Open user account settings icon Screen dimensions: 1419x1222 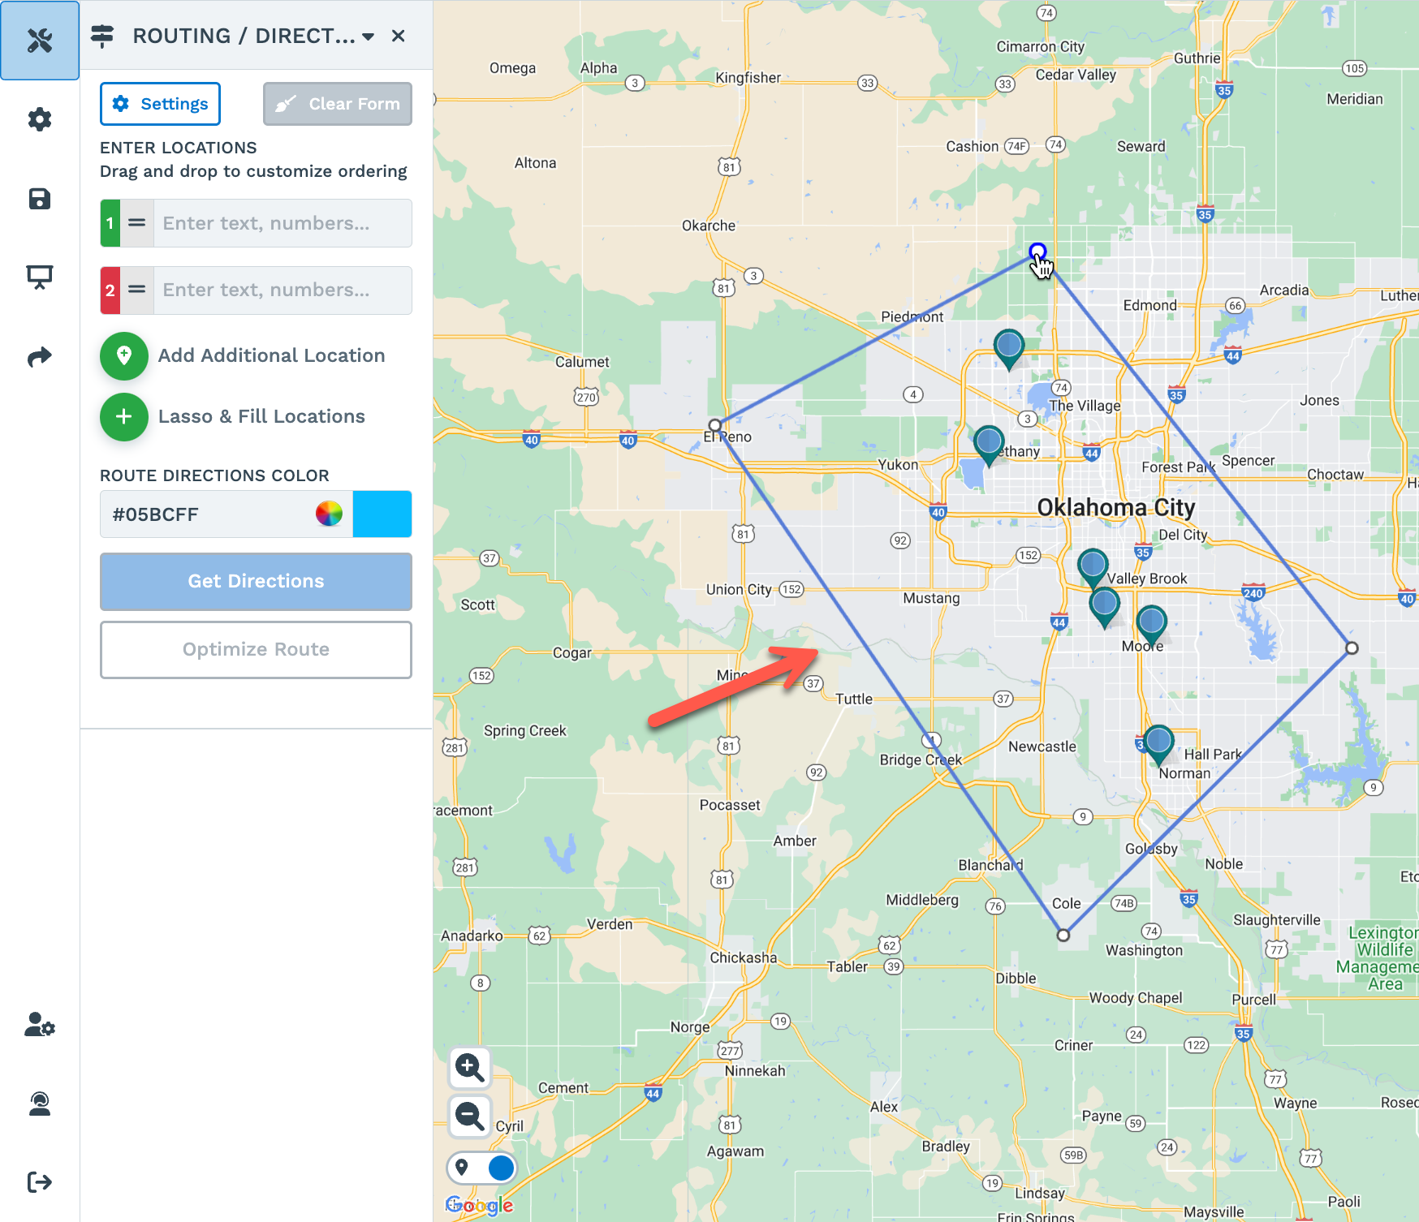pyautogui.click(x=40, y=1024)
